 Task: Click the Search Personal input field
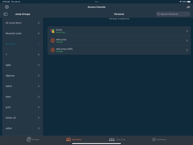173,14
